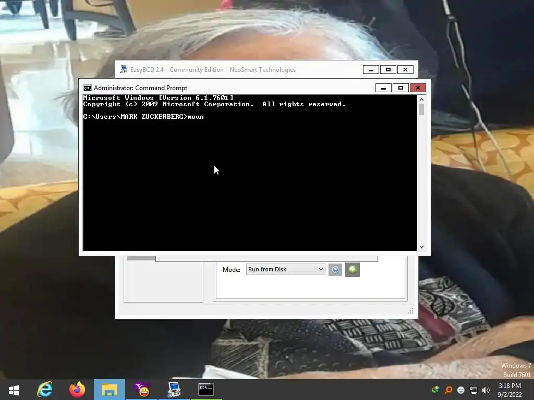
Task: Open Yahoo Messenger from the taskbar
Action: (142, 390)
